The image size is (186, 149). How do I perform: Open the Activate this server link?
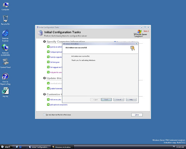click(56, 72)
